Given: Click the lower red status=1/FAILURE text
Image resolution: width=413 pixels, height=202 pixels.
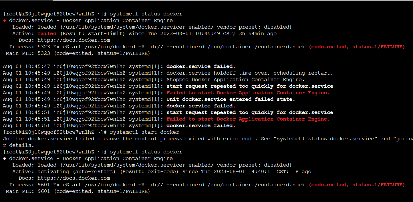Looking at the screenshot, I should click(378, 185).
